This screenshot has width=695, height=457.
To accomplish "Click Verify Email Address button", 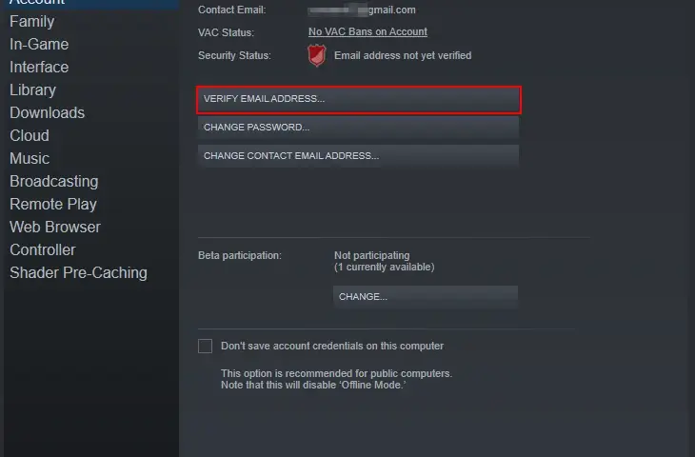I will pyautogui.click(x=359, y=99).
